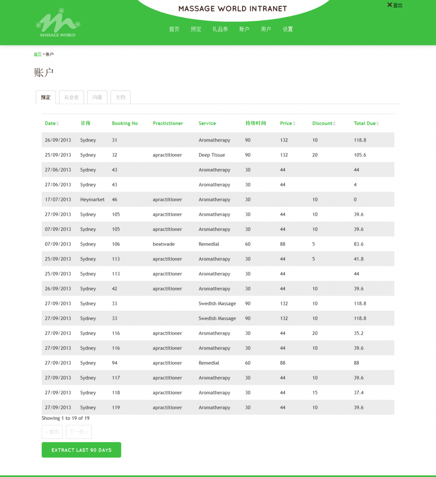
Task: Open the 首页 navigation menu item
Action: pyautogui.click(x=174, y=29)
